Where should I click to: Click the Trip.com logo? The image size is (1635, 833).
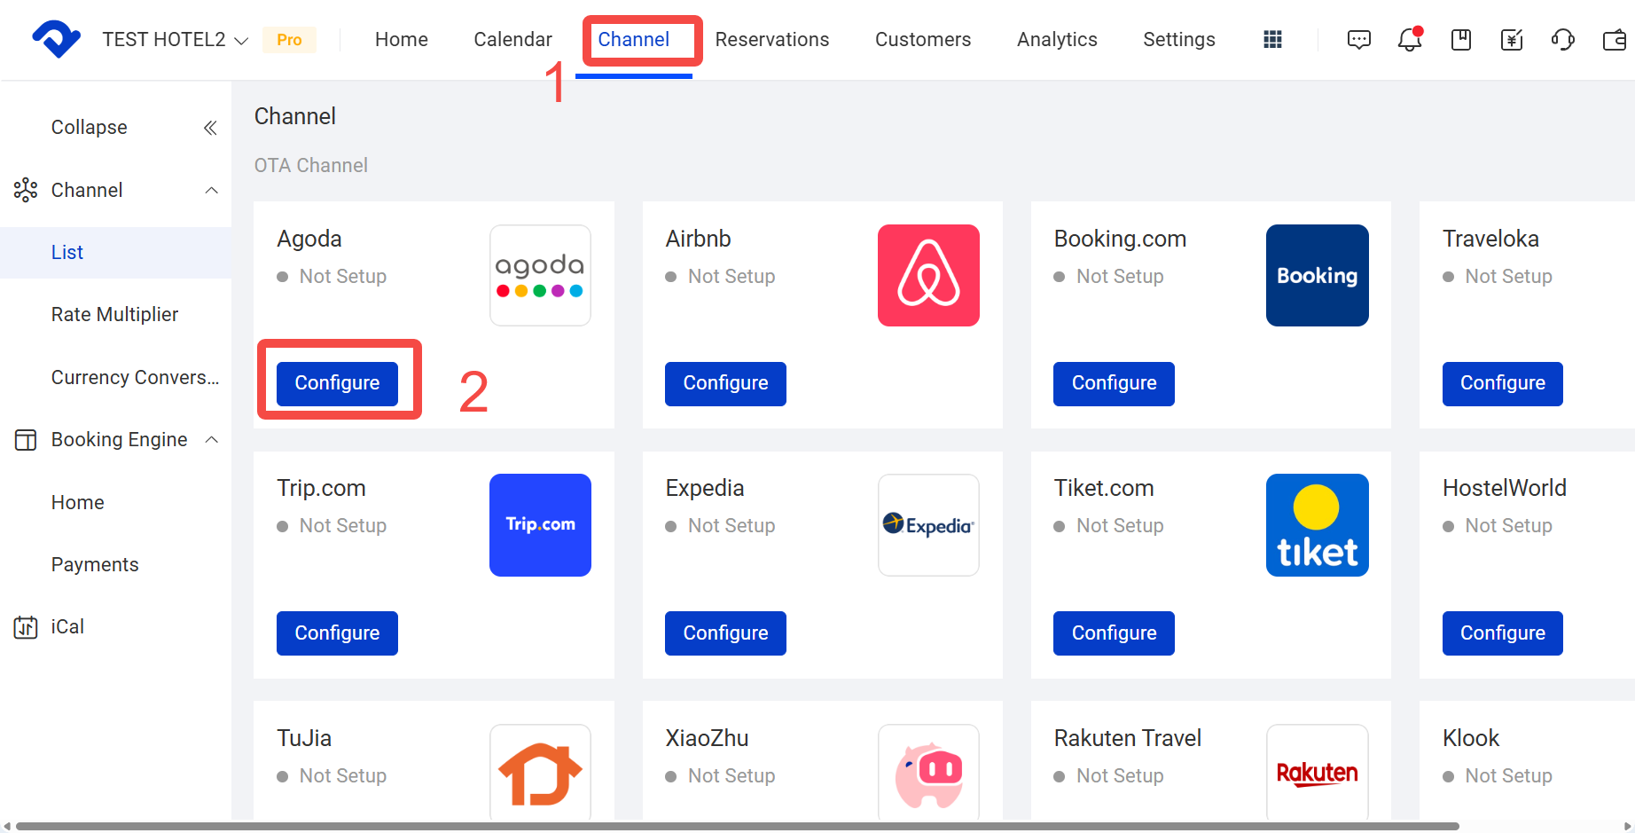point(540,525)
